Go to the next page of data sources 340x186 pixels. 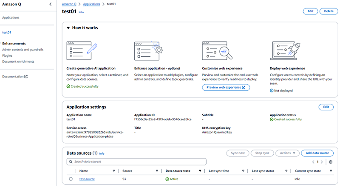322,162
